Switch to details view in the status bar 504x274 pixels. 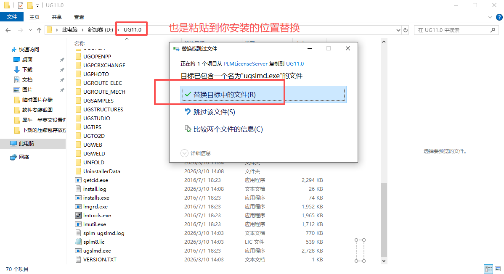tap(489, 269)
